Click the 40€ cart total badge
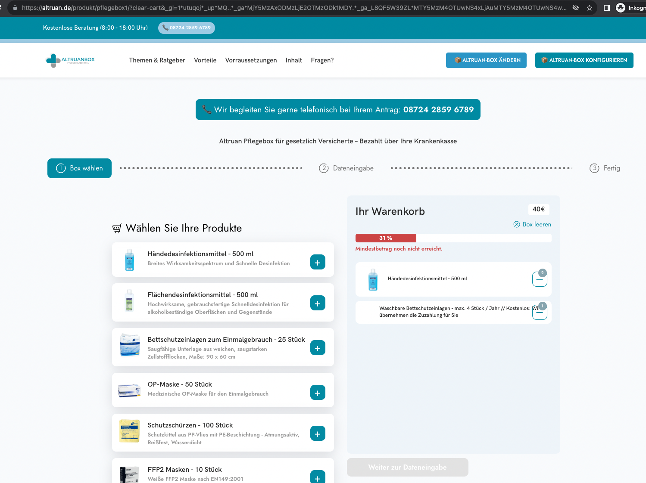This screenshot has height=483, width=646. point(539,209)
